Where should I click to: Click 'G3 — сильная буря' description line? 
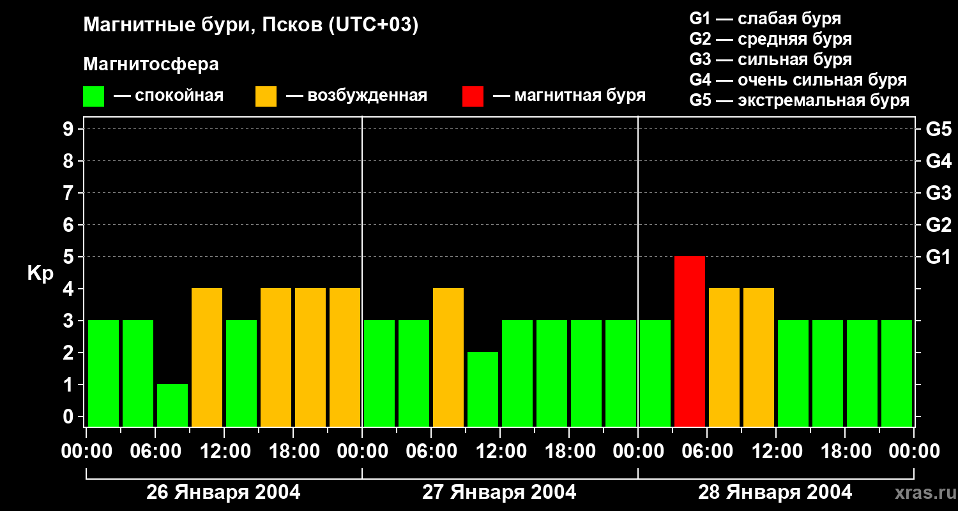[770, 59]
